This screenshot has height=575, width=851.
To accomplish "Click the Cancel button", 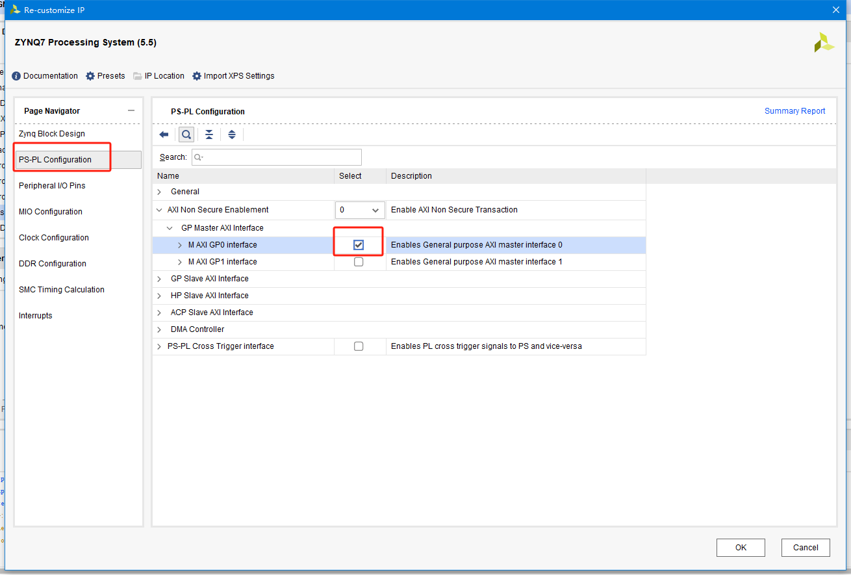I will pos(806,548).
